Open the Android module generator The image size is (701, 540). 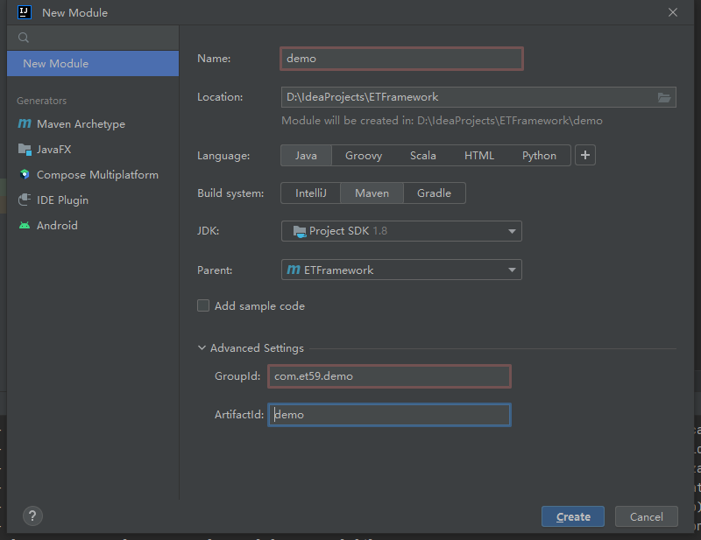click(x=67, y=225)
